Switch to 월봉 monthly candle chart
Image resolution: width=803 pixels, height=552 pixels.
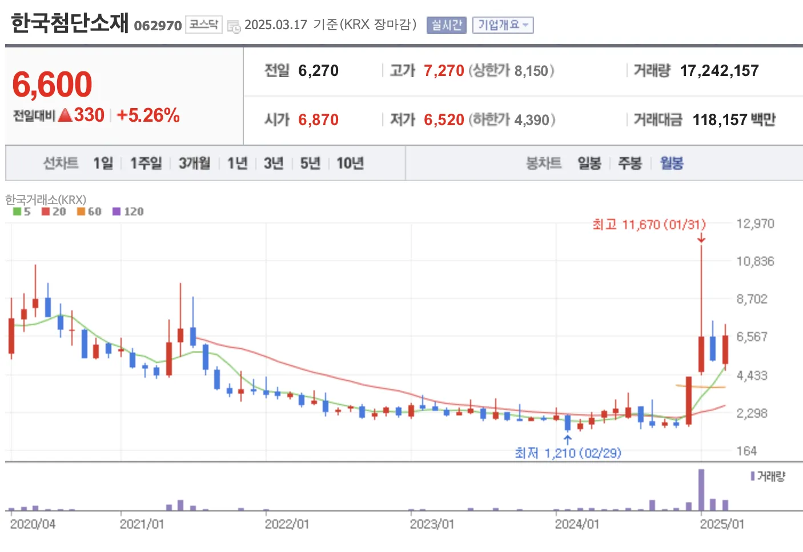point(672,163)
